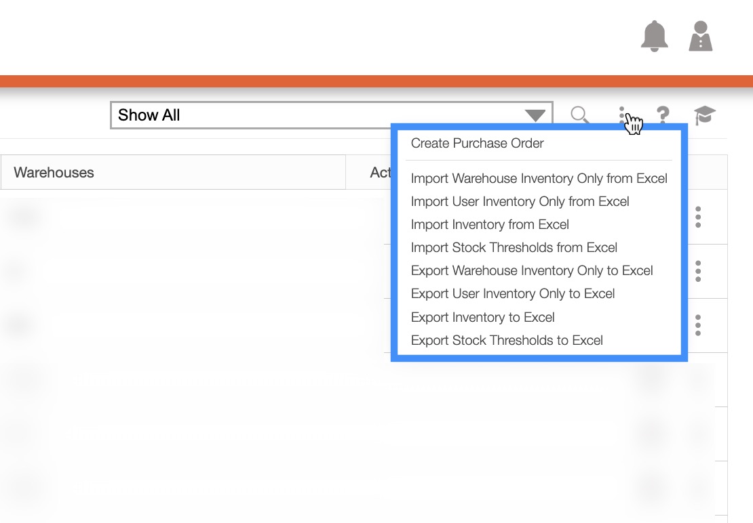Choose Import User Inventory Only from Excel
Screen dimensions: 753x523
click(x=520, y=201)
